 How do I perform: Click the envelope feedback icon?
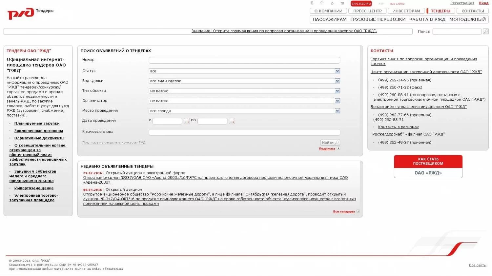(x=342, y=3)
